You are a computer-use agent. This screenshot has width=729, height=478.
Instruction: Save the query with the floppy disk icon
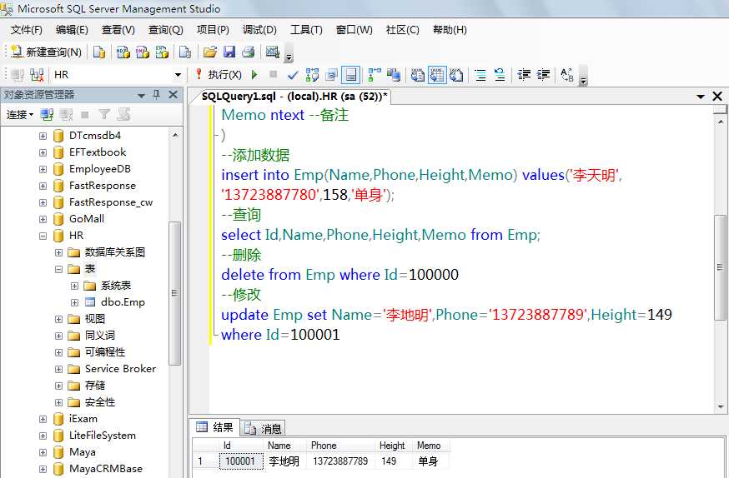click(229, 52)
